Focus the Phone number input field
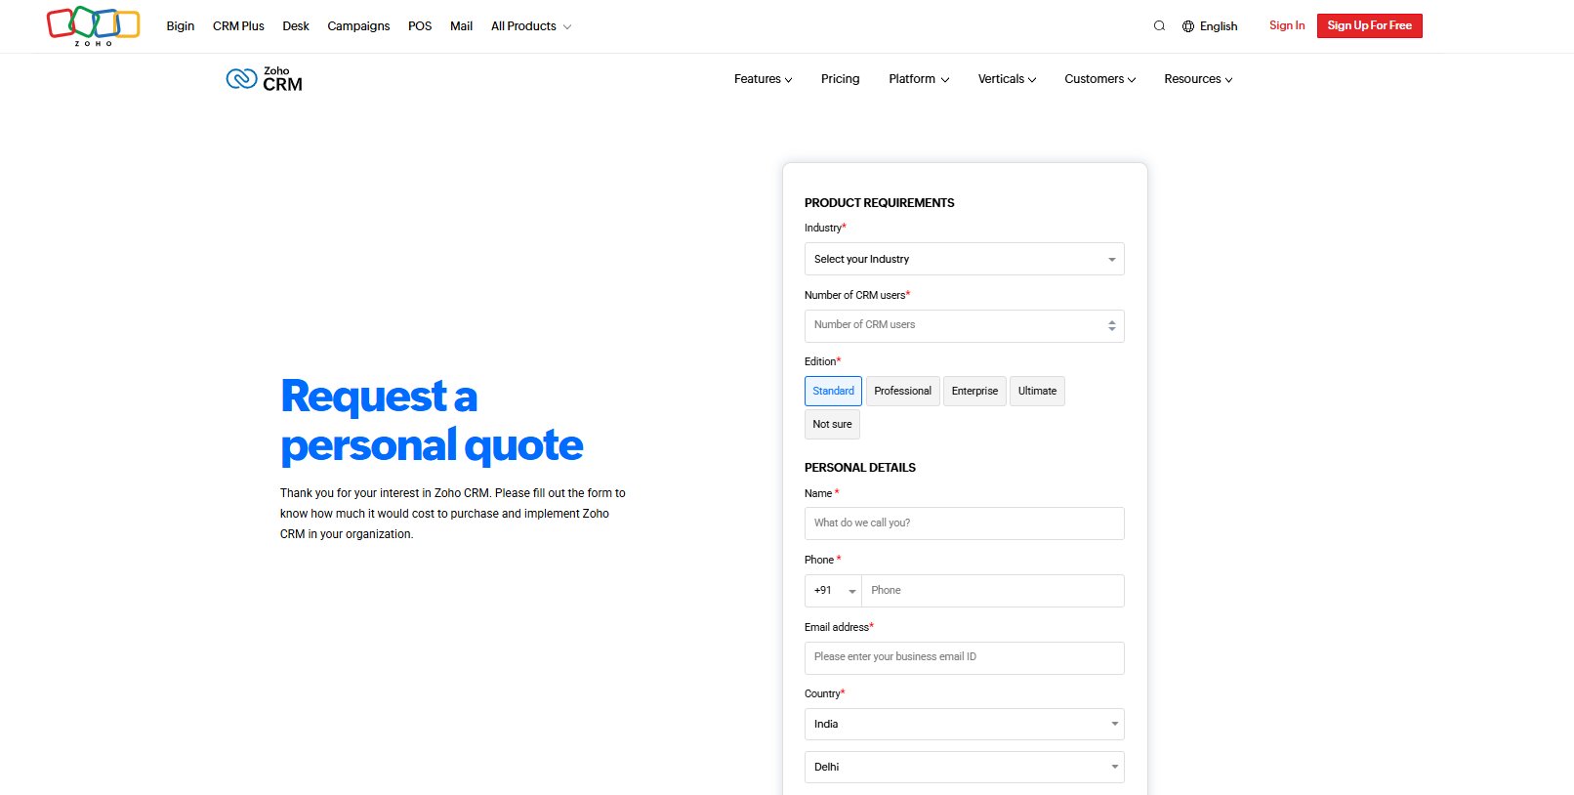 993,591
